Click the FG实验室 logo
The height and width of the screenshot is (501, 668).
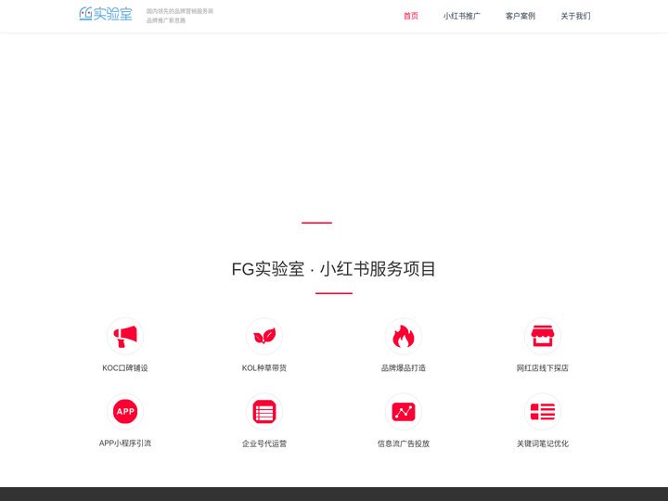(106, 14)
